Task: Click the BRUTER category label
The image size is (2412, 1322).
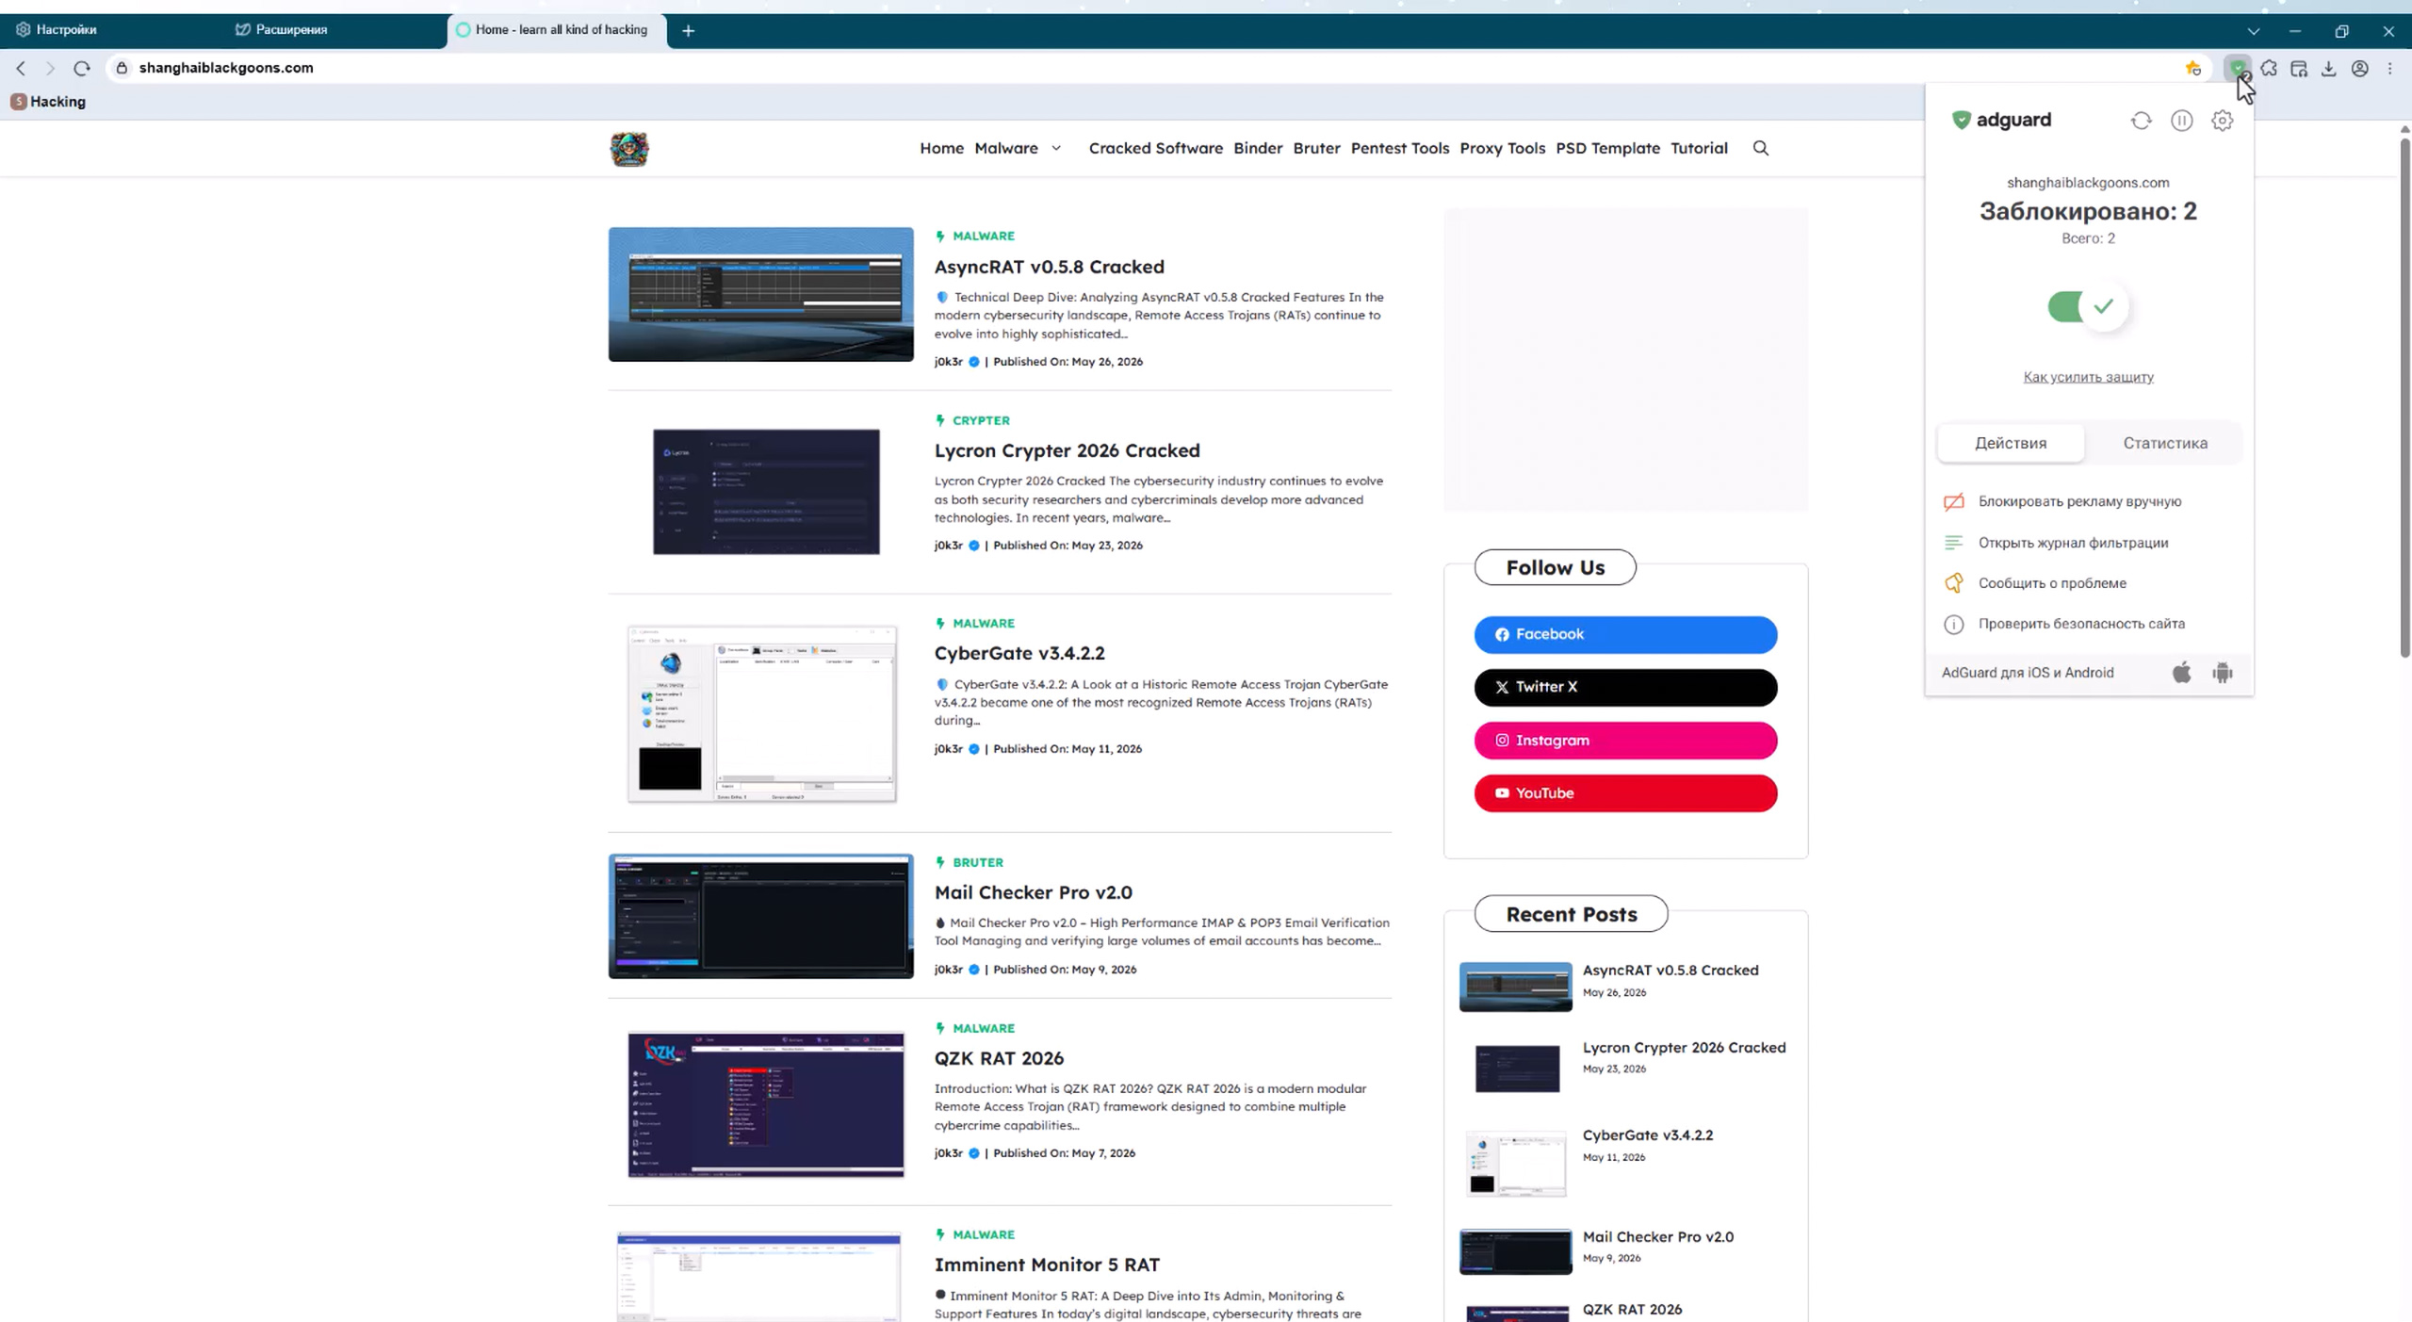Action: [x=977, y=862]
